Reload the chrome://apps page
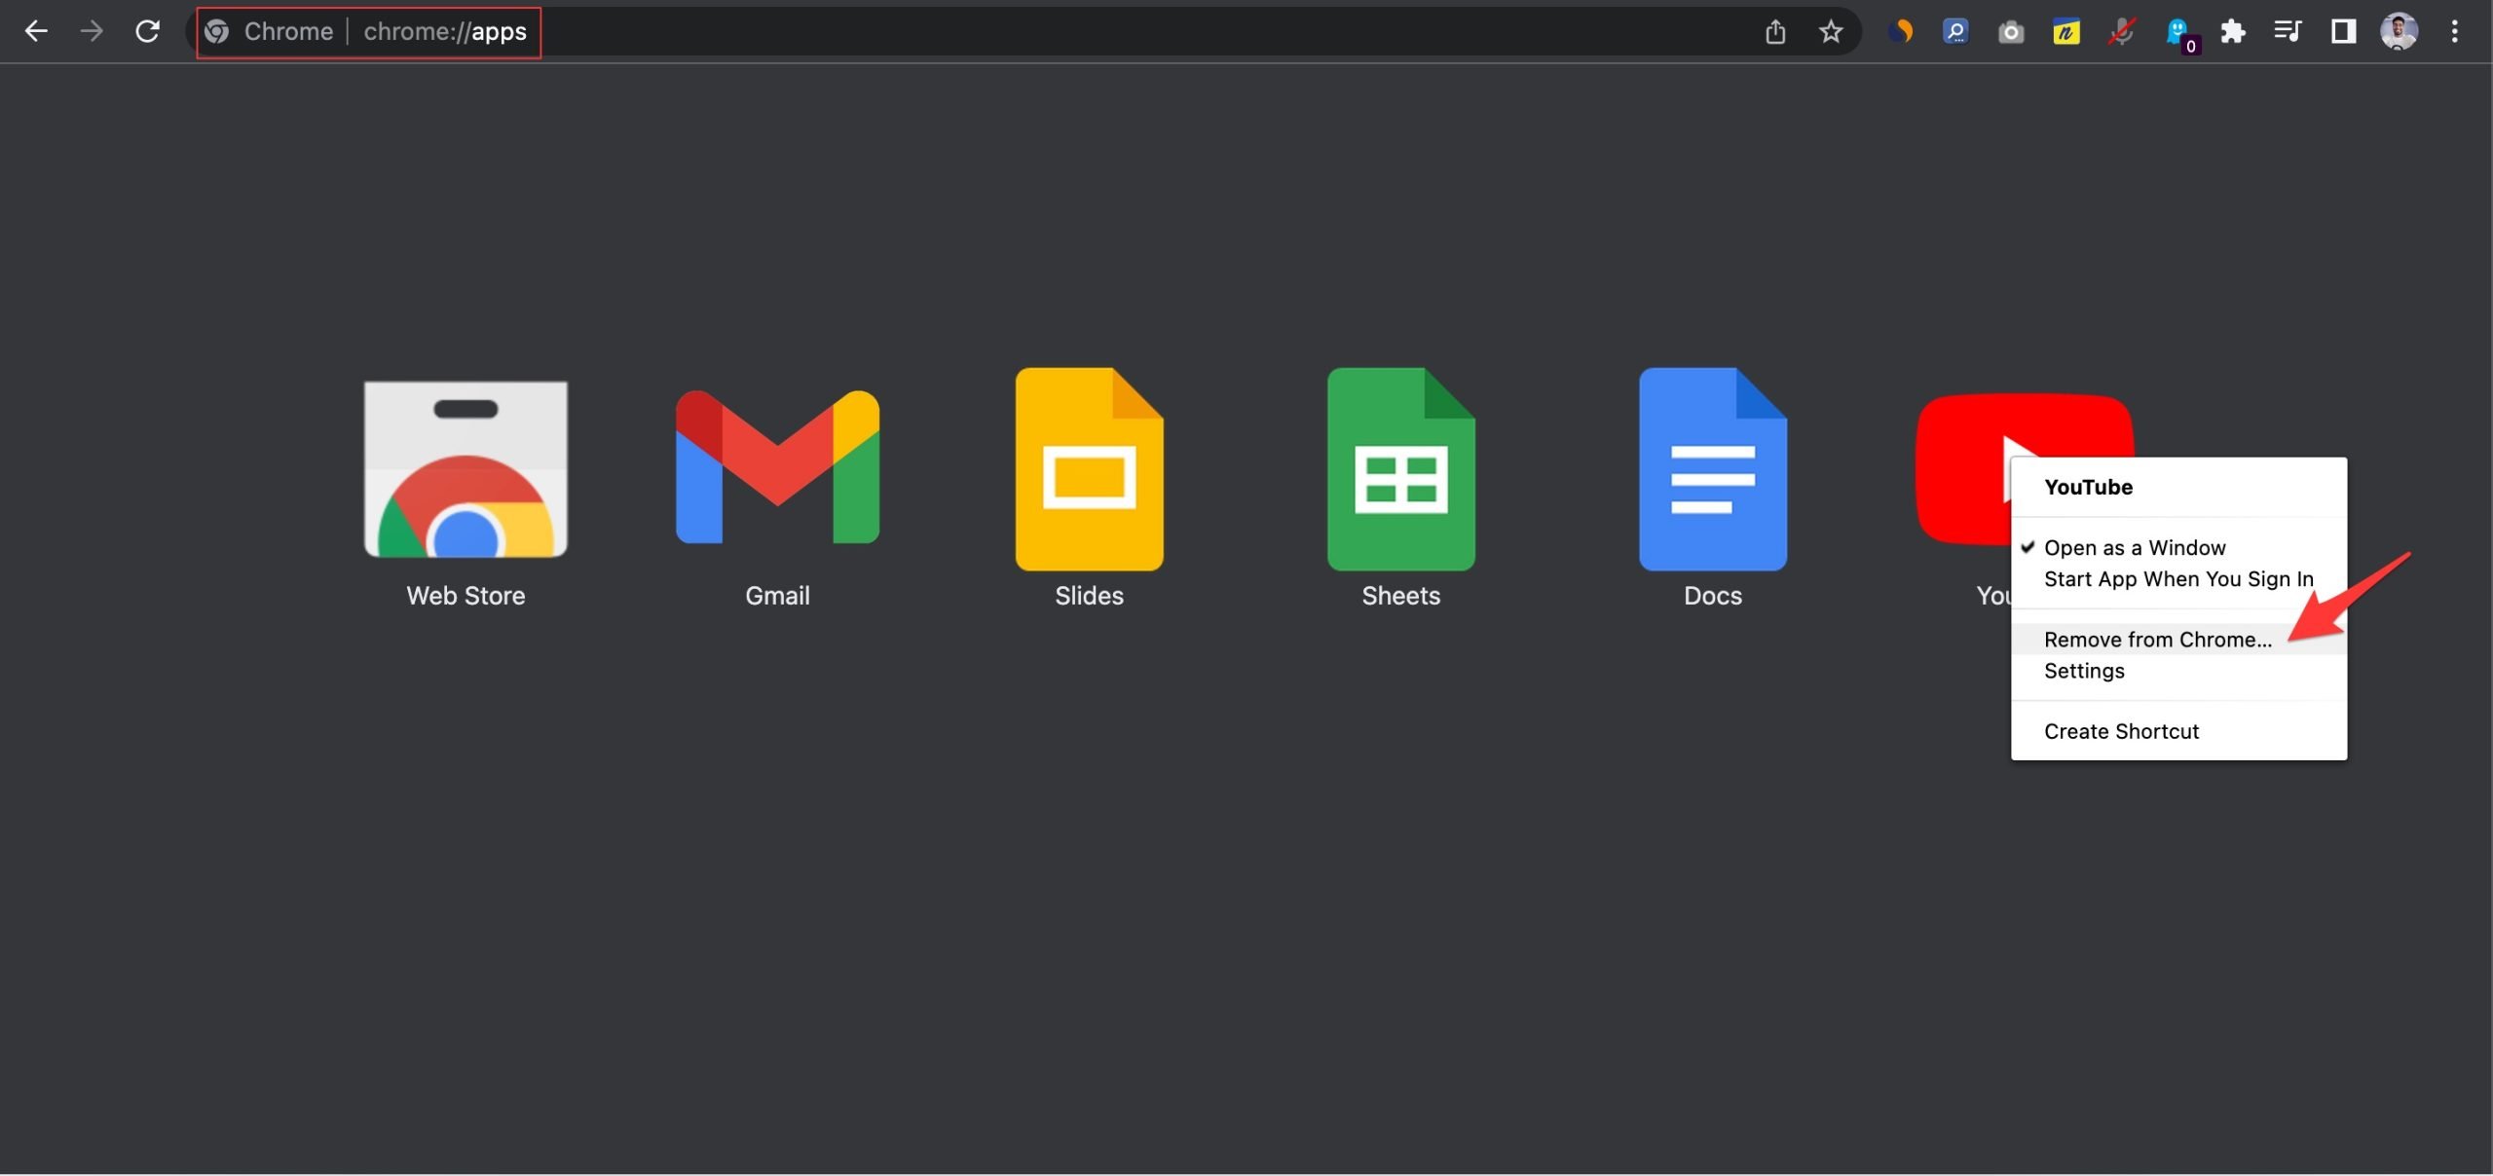Image resolution: width=2493 pixels, height=1176 pixels. coord(147,31)
